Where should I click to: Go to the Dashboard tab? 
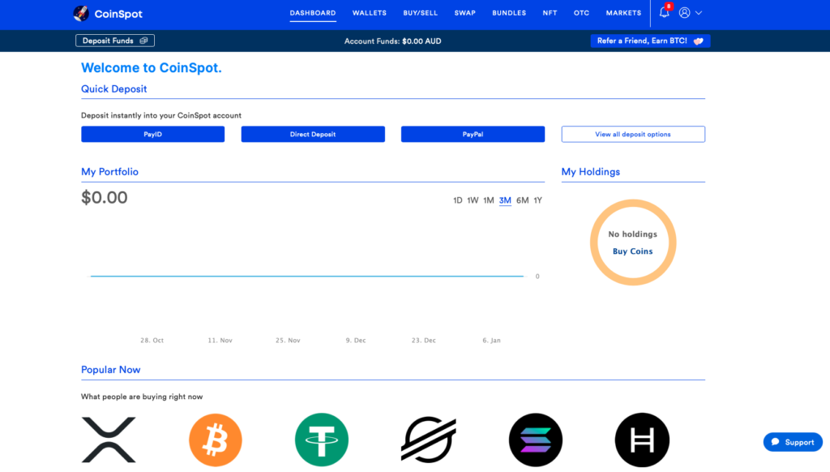pyautogui.click(x=313, y=13)
